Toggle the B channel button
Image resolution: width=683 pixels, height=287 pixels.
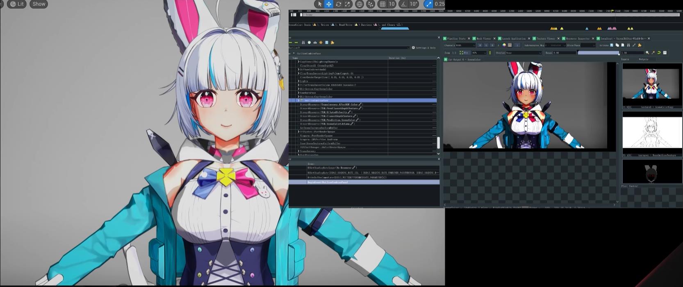(492, 45)
